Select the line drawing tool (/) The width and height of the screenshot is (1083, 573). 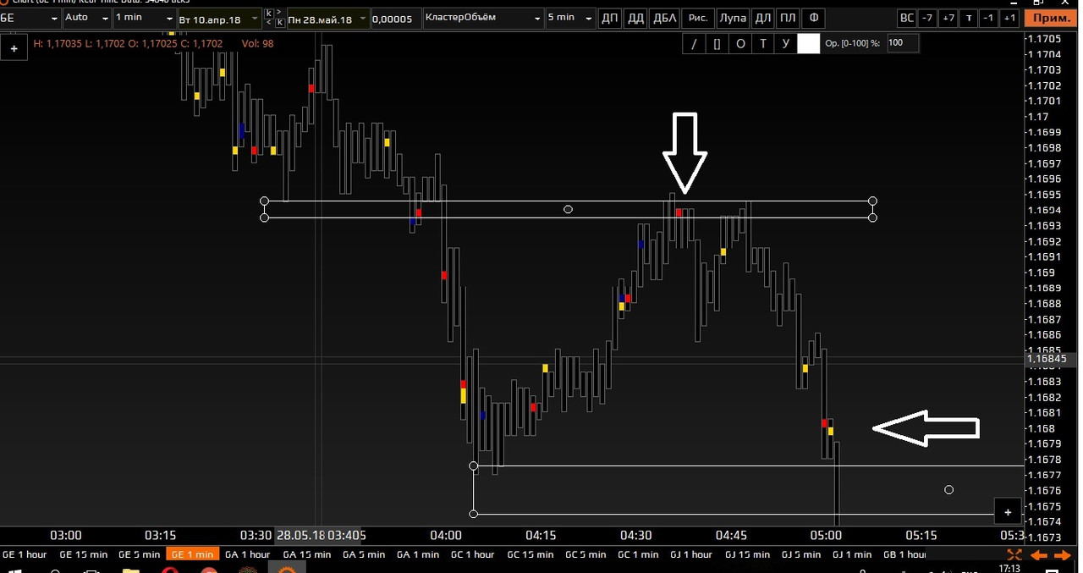[694, 43]
